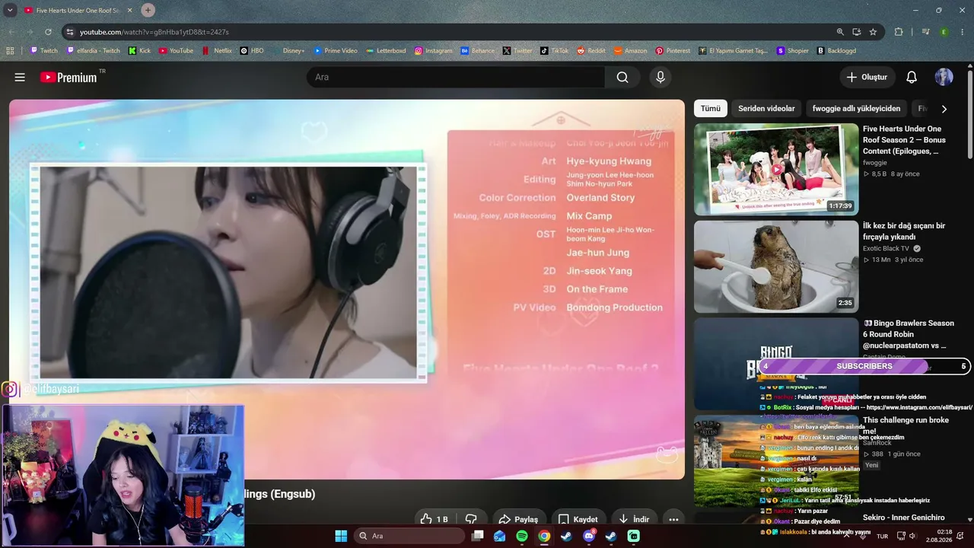Open Task View on the taskbar

point(477,536)
